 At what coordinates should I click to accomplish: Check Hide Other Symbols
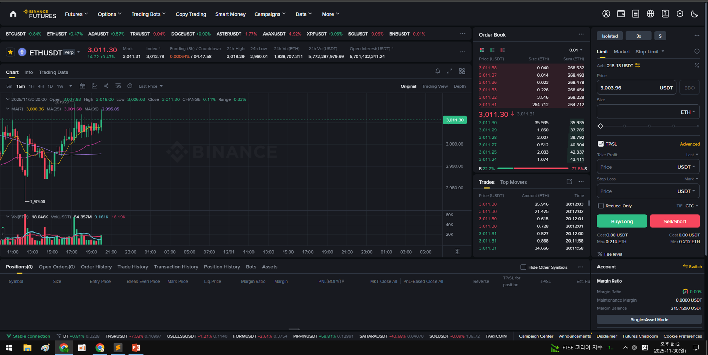[x=524, y=267]
